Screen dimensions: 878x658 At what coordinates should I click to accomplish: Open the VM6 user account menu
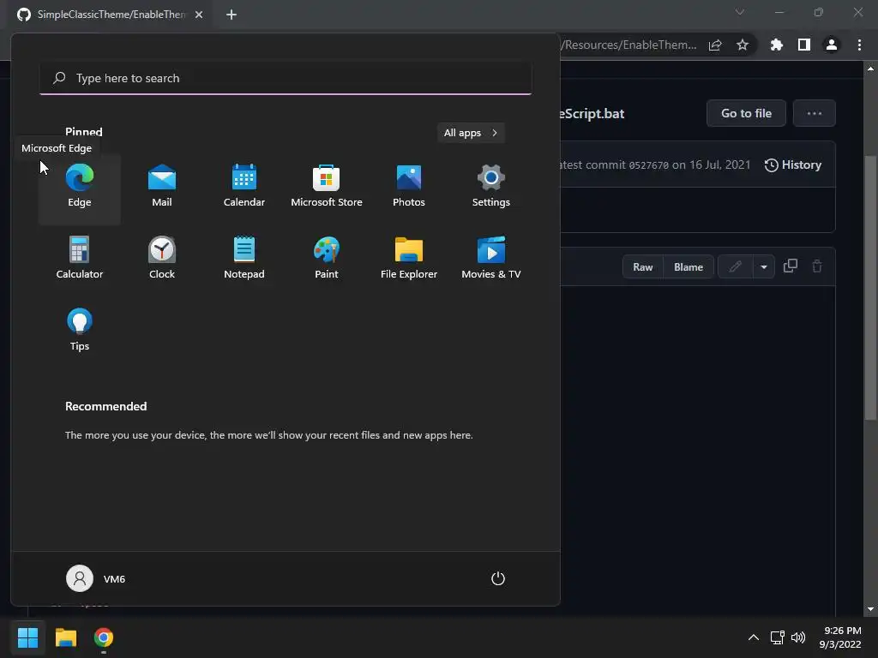[96, 578]
